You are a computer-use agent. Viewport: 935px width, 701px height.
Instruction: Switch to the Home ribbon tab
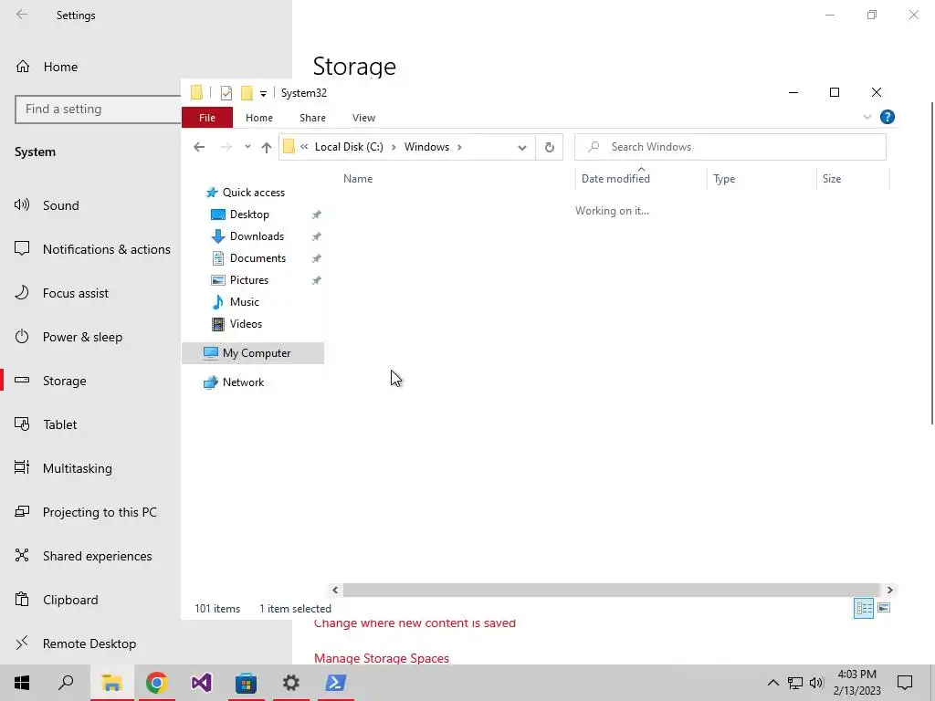pyautogui.click(x=258, y=118)
